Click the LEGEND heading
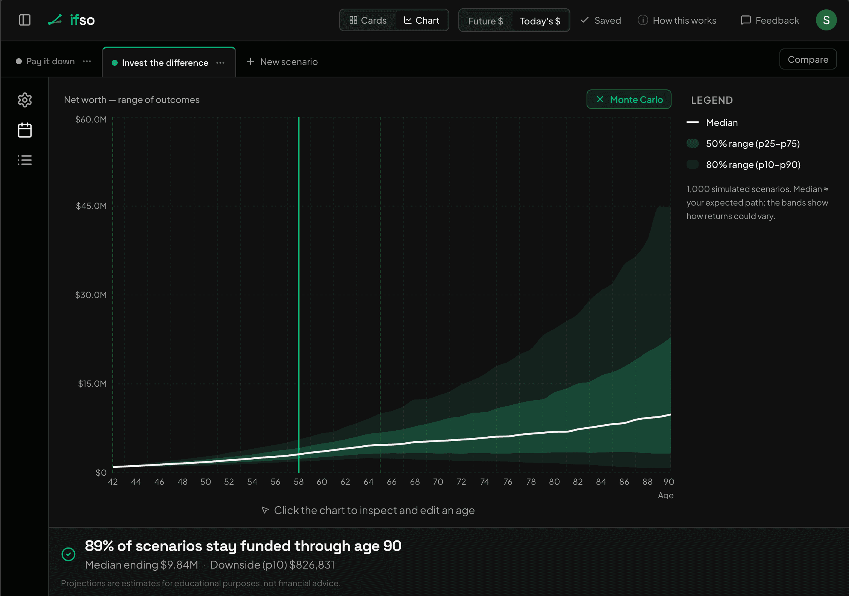Screen dimensions: 849x596 [x=712, y=100]
